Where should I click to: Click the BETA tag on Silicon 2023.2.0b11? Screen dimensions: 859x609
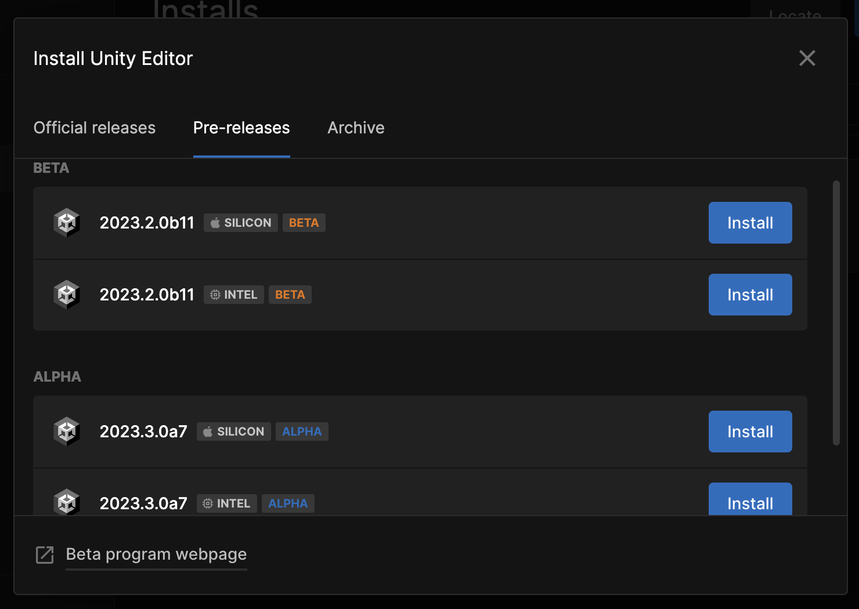(x=304, y=223)
